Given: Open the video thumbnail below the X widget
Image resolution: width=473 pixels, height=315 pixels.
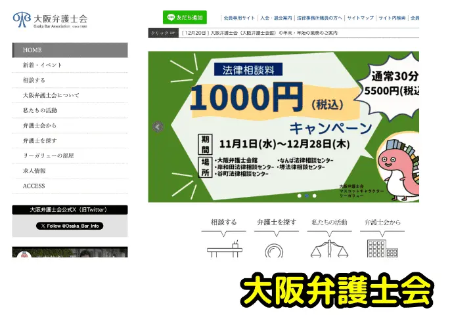Looking at the screenshot, I should point(70,252).
